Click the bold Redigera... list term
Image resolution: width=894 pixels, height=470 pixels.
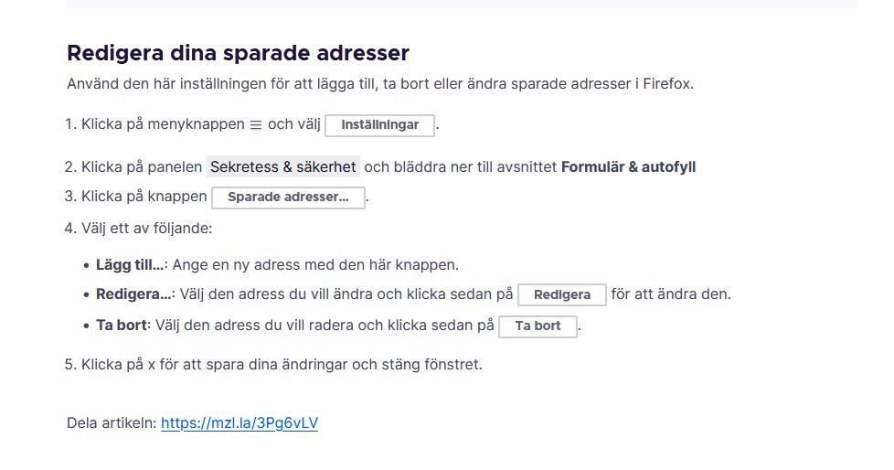coord(133,294)
